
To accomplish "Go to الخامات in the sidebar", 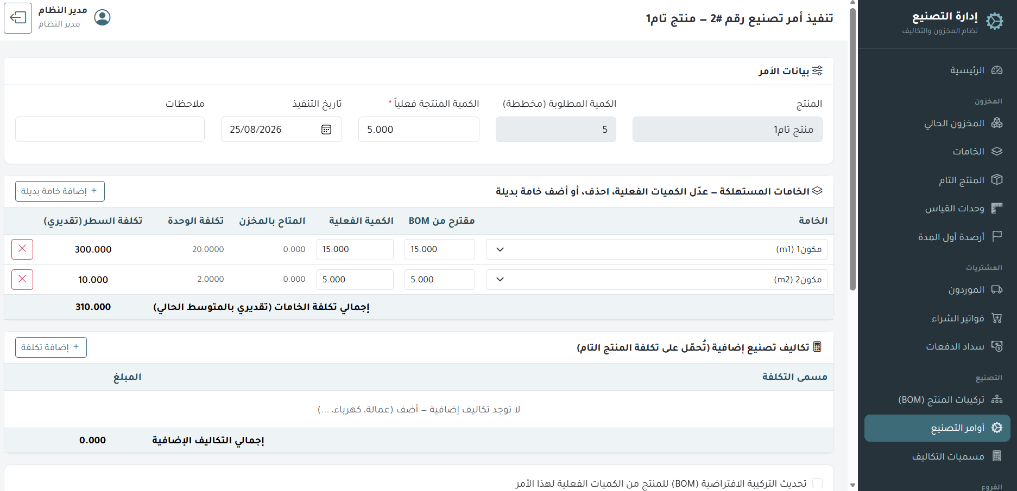I will pos(937,151).
